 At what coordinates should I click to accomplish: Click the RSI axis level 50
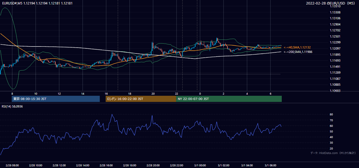(331, 131)
